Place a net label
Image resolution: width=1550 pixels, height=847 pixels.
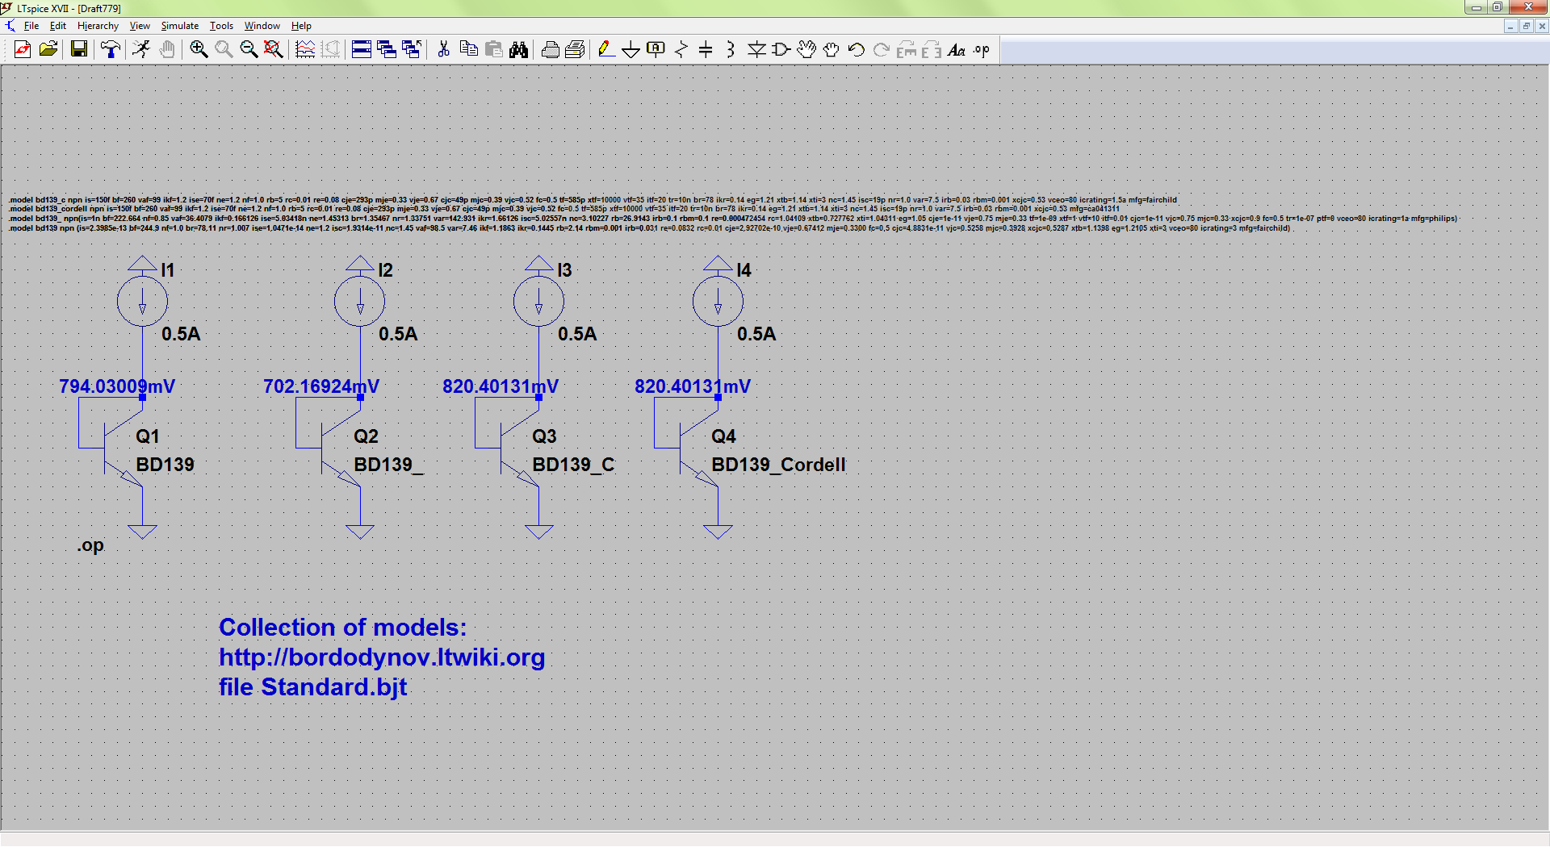(x=656, y=50)
